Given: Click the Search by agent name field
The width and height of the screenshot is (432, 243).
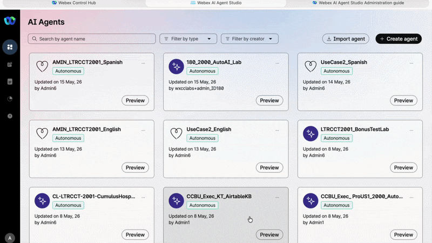Looking at the screenshot, I should pyautogui.click(x=92, y=39).
